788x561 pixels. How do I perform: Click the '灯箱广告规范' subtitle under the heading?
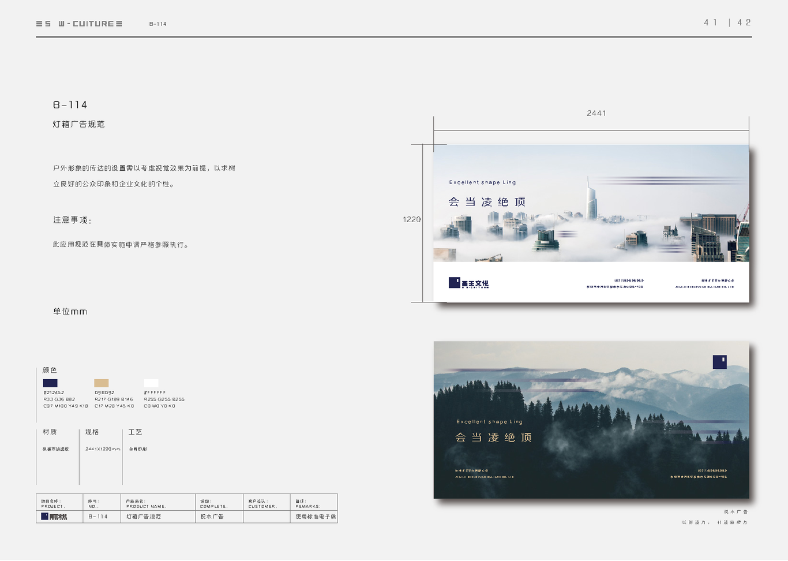point(78,124)
